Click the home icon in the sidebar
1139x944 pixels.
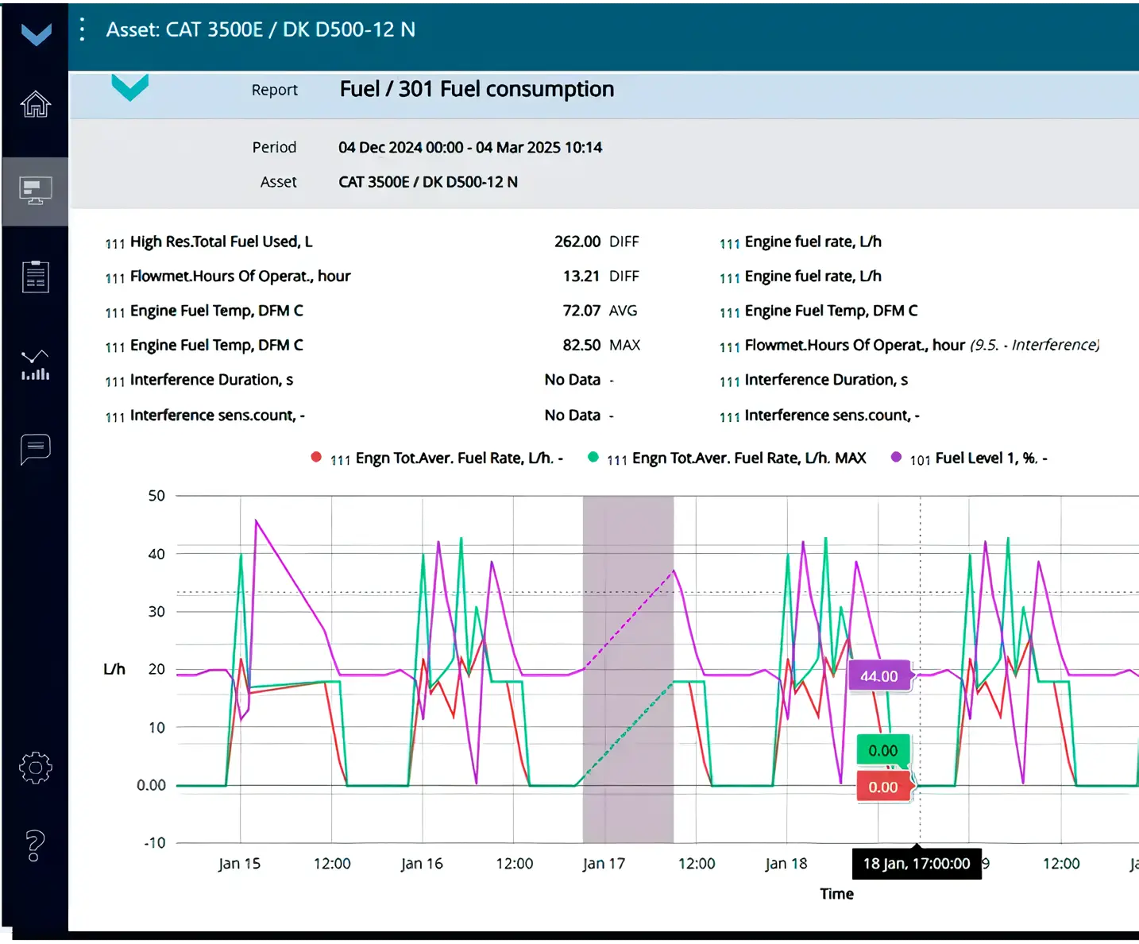36,104
